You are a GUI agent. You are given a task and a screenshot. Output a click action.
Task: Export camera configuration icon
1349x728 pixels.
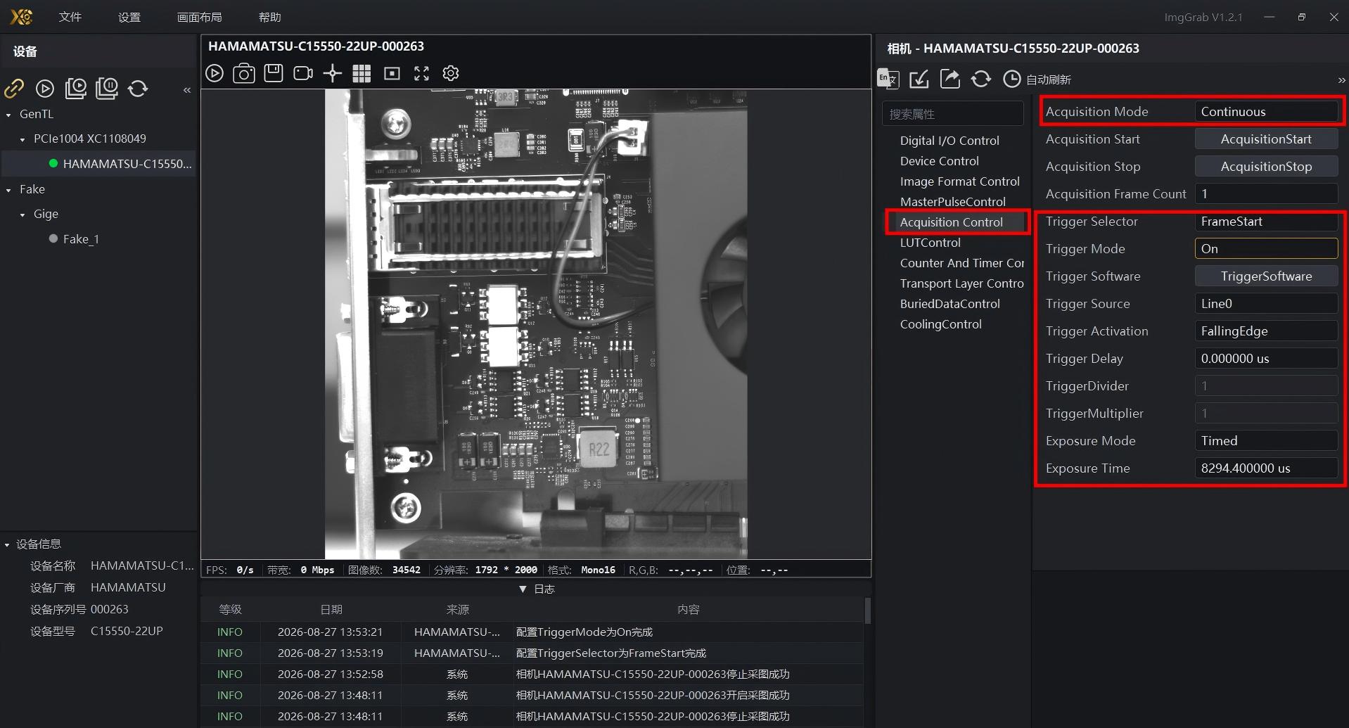click(x=950, y=79)
